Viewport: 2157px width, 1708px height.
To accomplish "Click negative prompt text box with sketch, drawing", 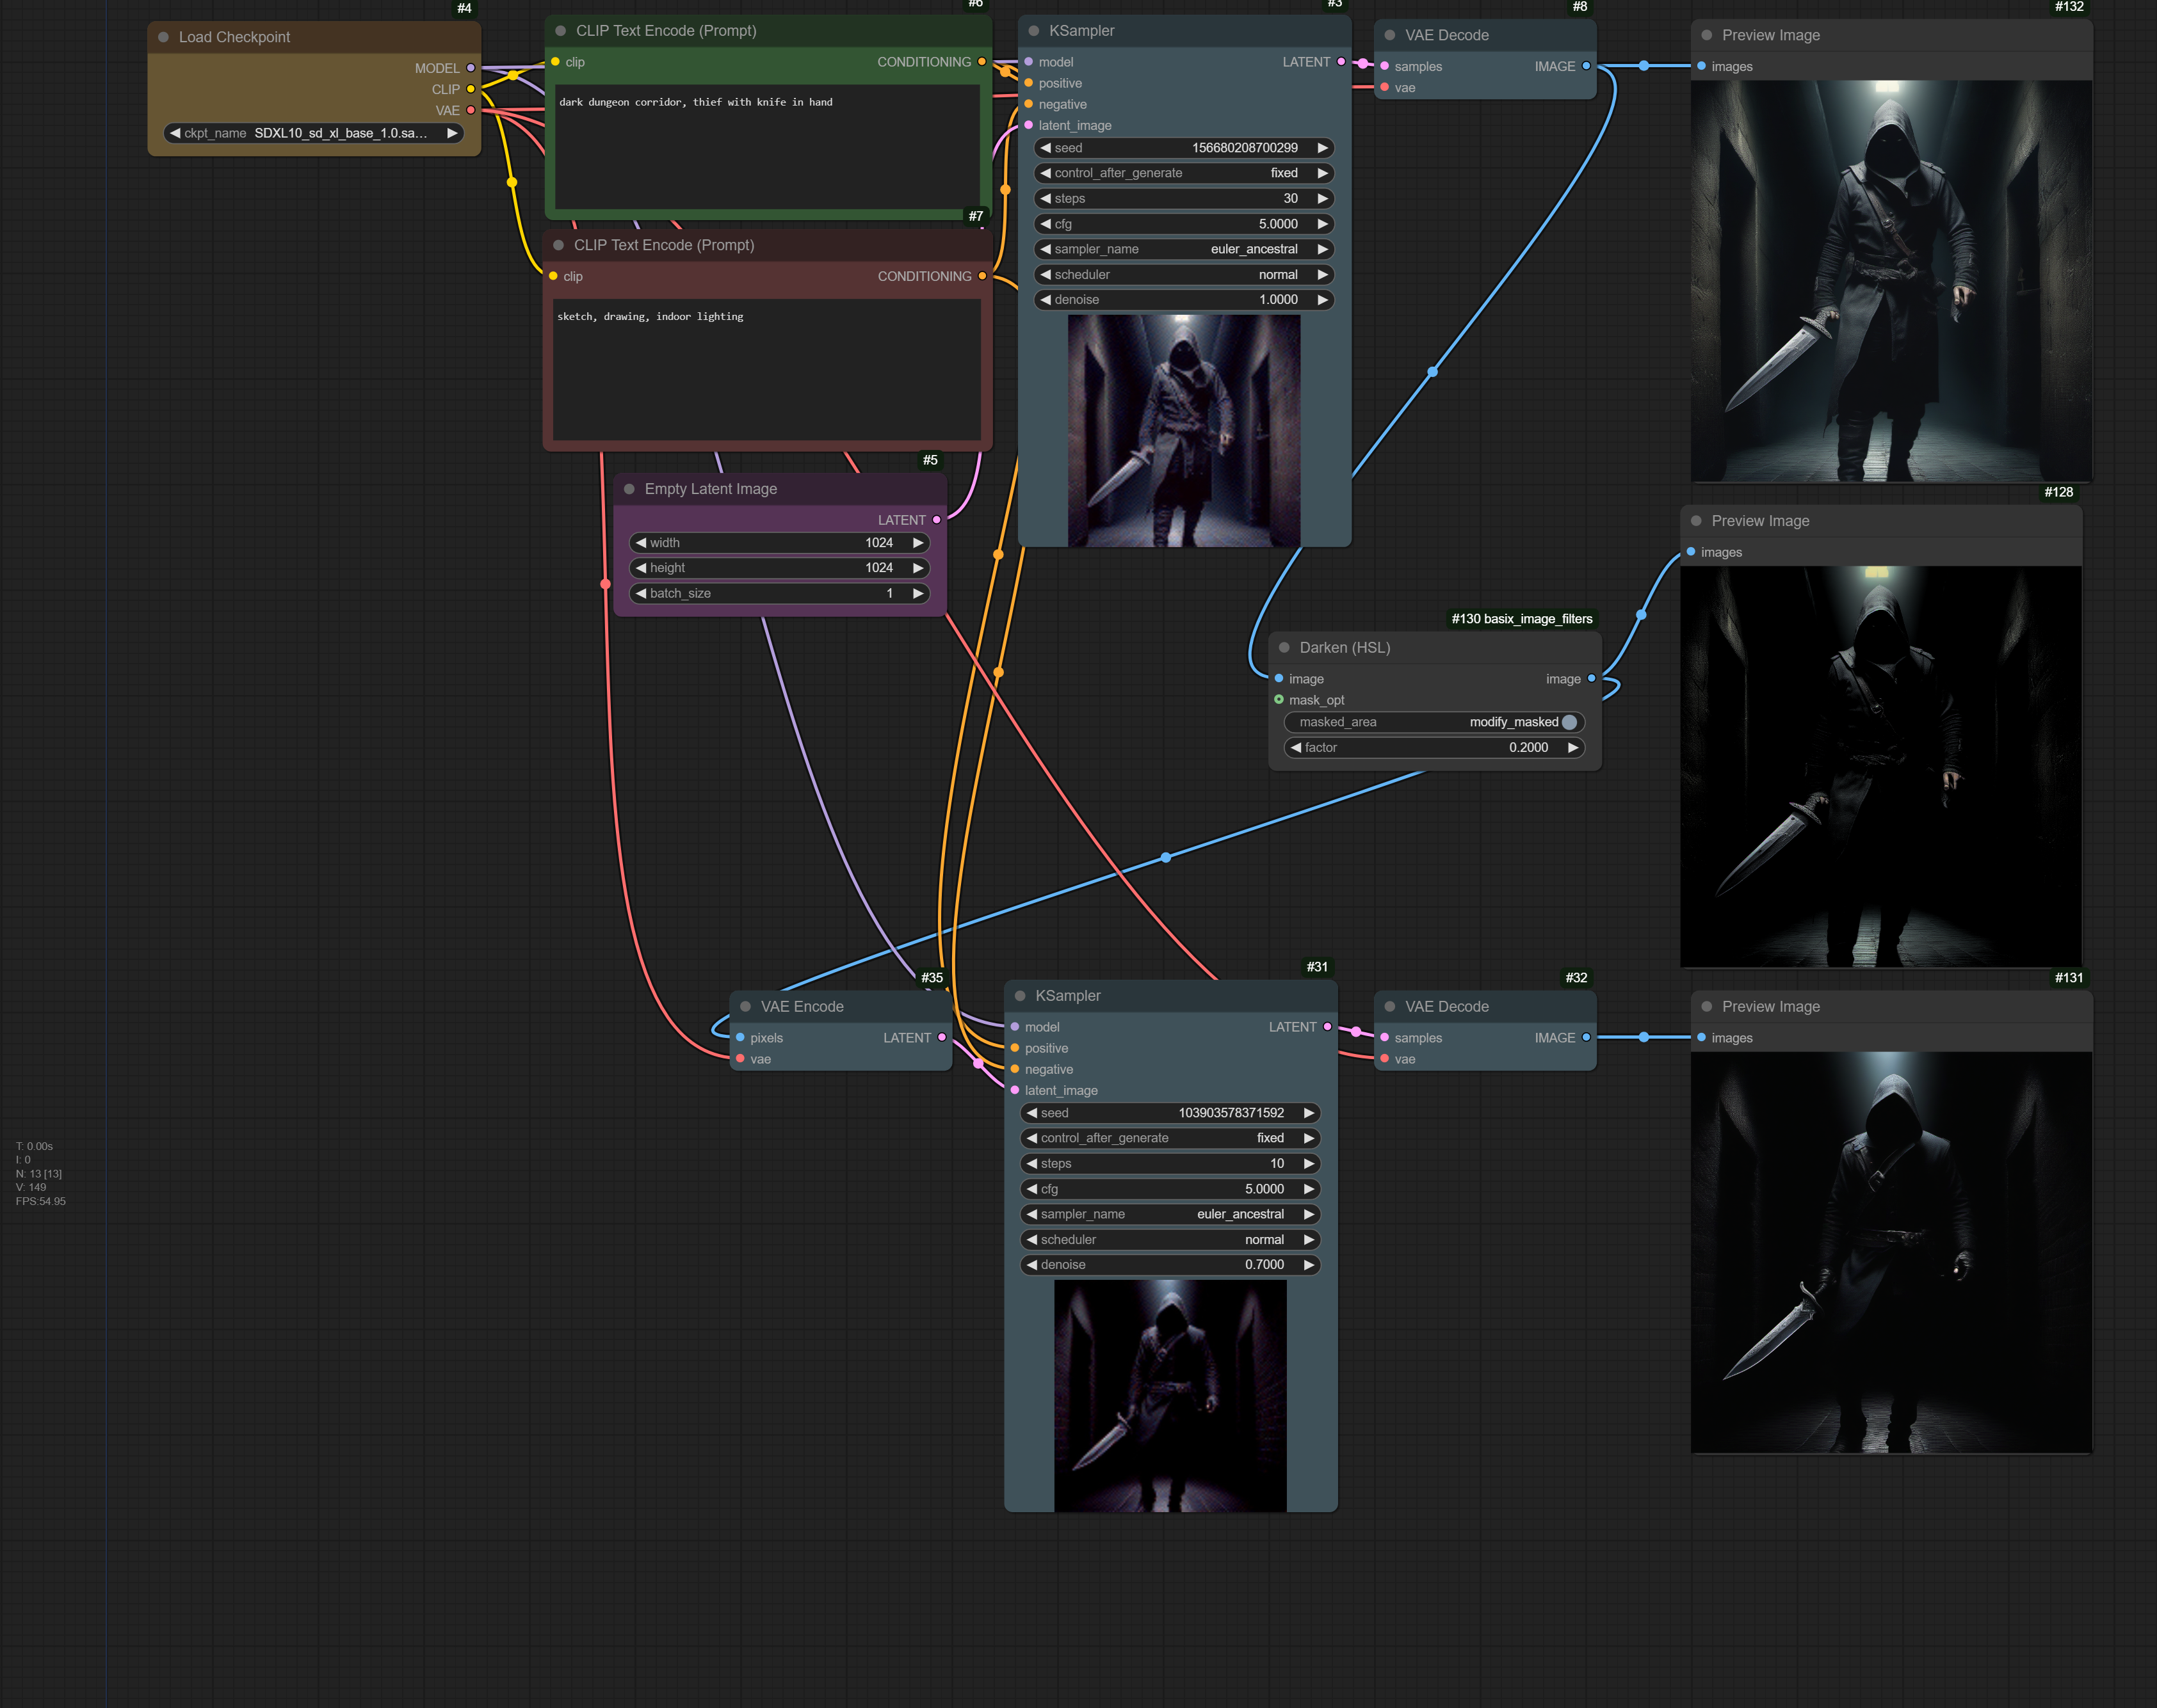I will [x=766, y=369].
